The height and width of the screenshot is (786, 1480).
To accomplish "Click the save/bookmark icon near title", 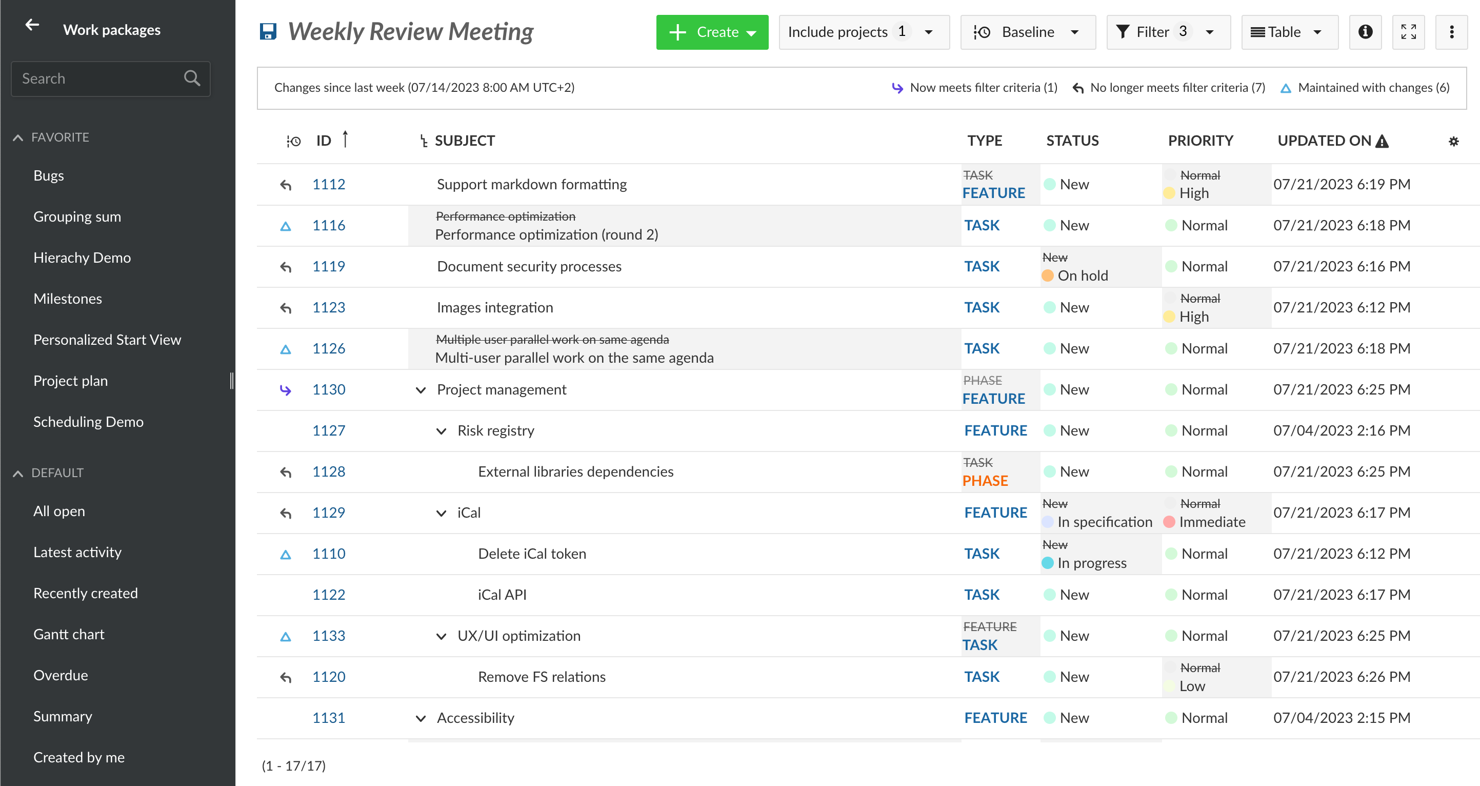I will coord(267,32).
